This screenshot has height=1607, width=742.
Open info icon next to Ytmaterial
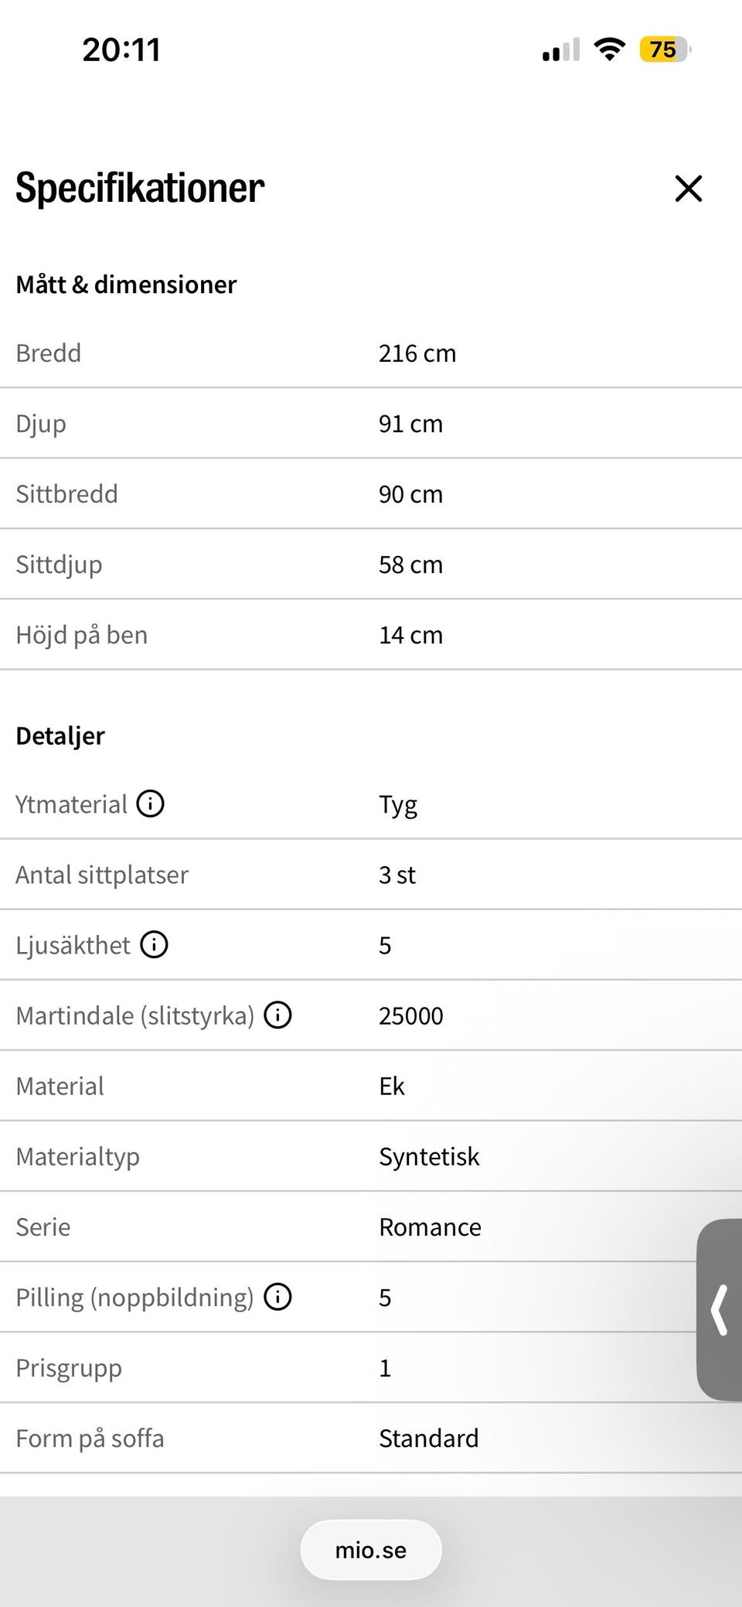[151, 804]
